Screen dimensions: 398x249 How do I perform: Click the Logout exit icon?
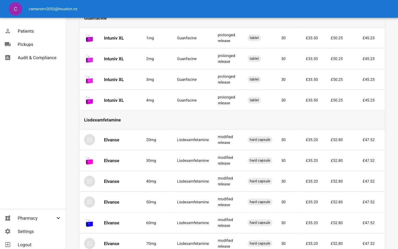pos(8,245)
